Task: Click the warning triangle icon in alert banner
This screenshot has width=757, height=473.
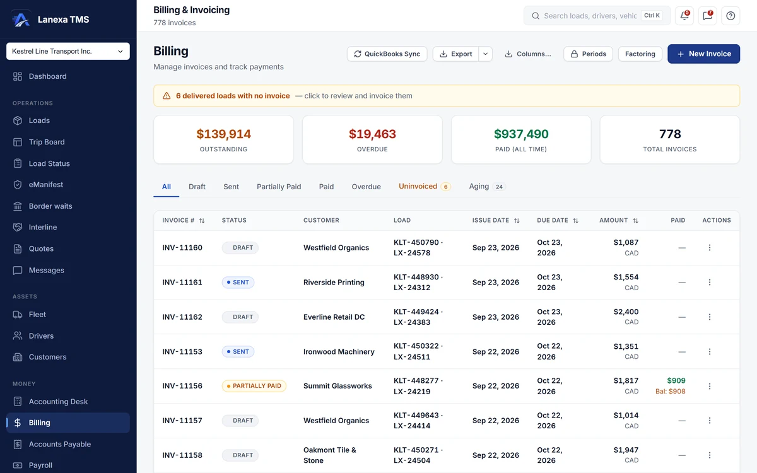Action: (167, 96)
